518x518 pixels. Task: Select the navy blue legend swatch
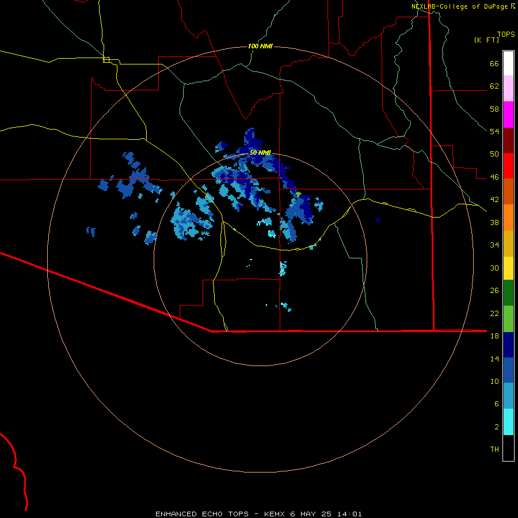point(508,345)
